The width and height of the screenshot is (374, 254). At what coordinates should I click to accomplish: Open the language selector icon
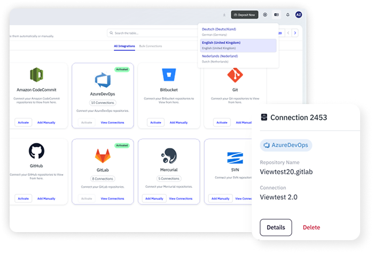[x=276, y=15]
